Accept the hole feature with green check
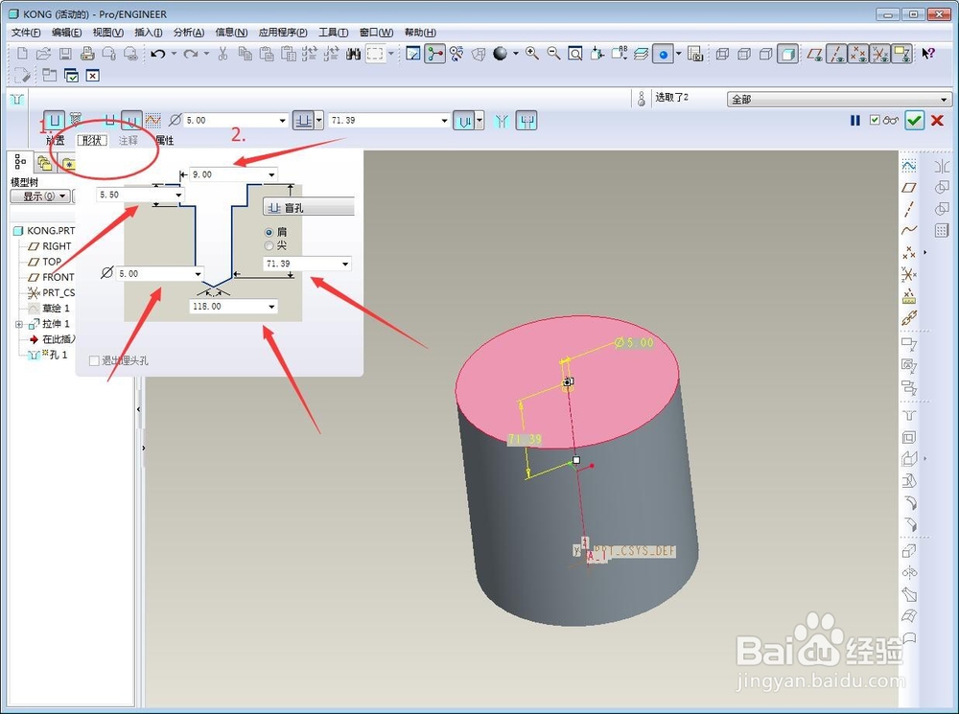 click(914, 121)
